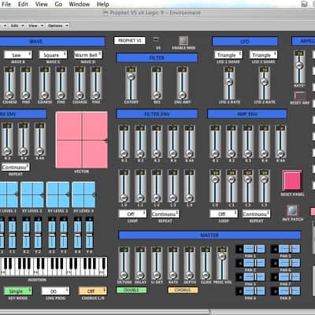The image size is (315, 315).
Task: Click the Filter Env Amt slider
Action: (183, 83)
